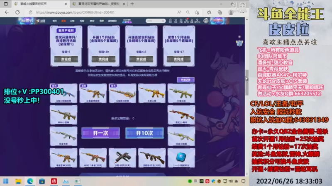Open the browser favorites list icon
332x186 pixels.
pyautogui.click(x=209, y=12)
